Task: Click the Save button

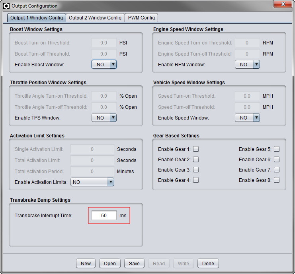Action: pyautogui.click(x=134, y=263)
